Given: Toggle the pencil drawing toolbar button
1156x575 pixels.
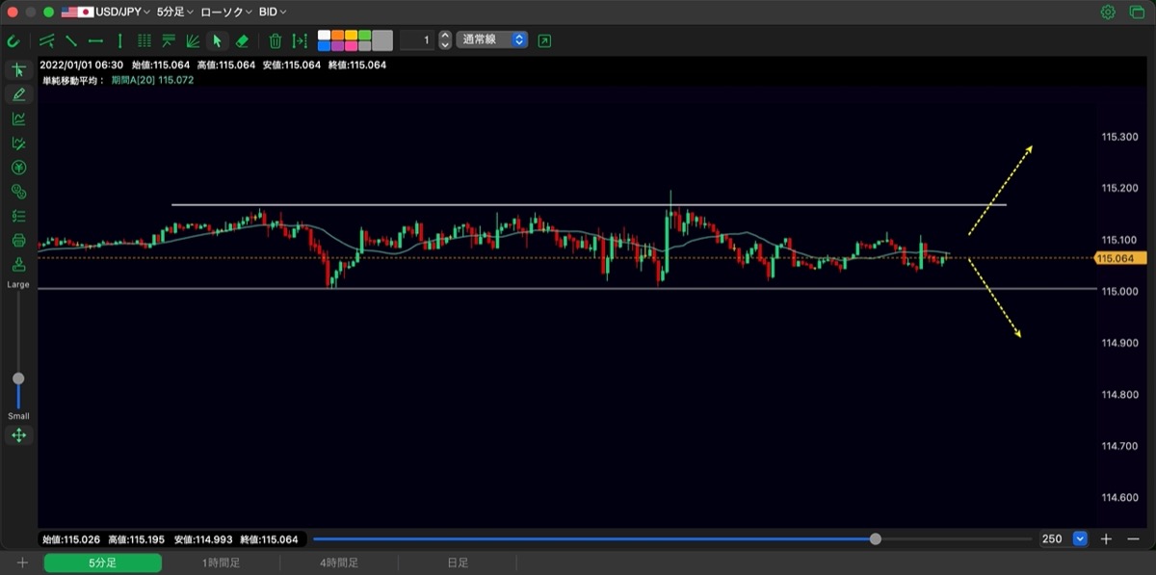Looking at the screenshot, I should (x=18, y=94).
